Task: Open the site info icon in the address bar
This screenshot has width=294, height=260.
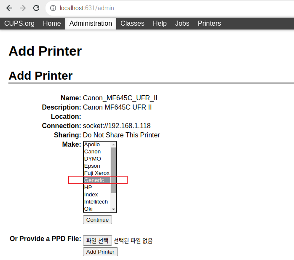Action: [53, 8]
